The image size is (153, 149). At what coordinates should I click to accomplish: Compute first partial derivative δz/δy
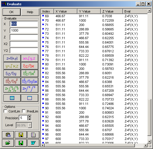pos(12,74)
